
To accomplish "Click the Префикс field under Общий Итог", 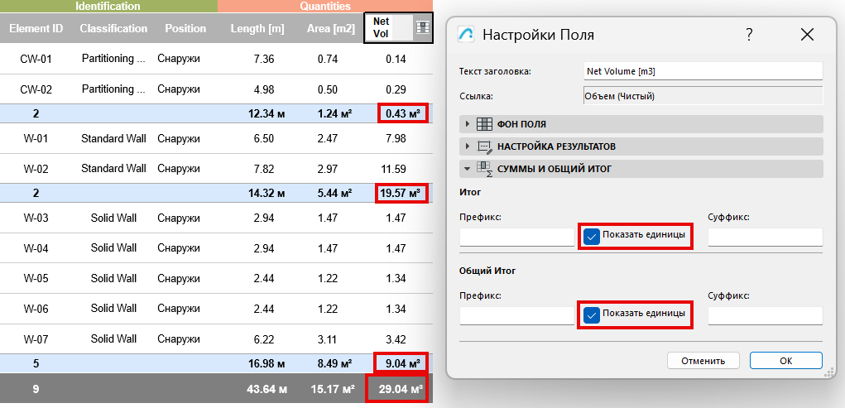I will (516, 315).
